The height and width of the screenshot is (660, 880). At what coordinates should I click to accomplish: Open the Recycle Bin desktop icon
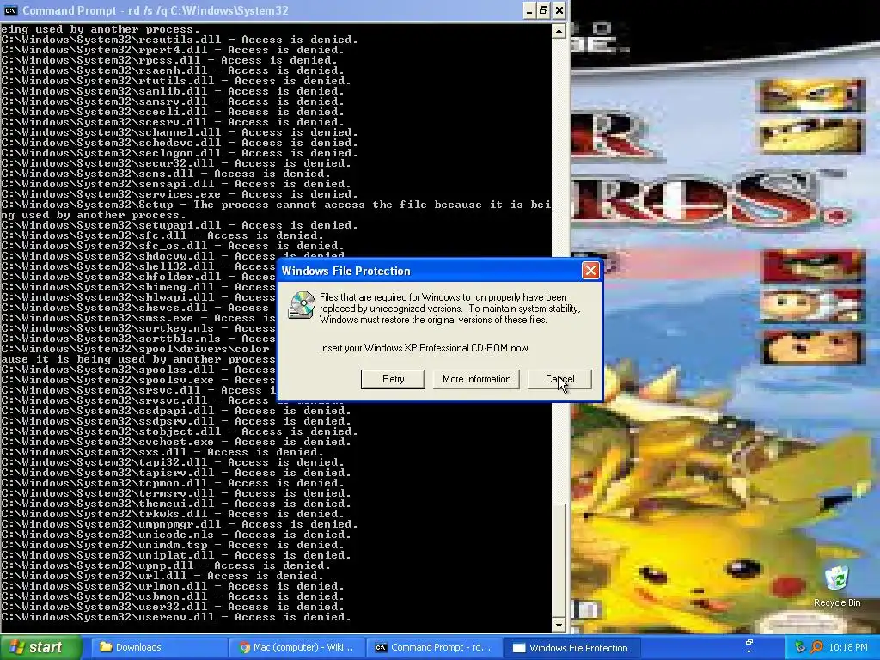click(x=837, y=586)
